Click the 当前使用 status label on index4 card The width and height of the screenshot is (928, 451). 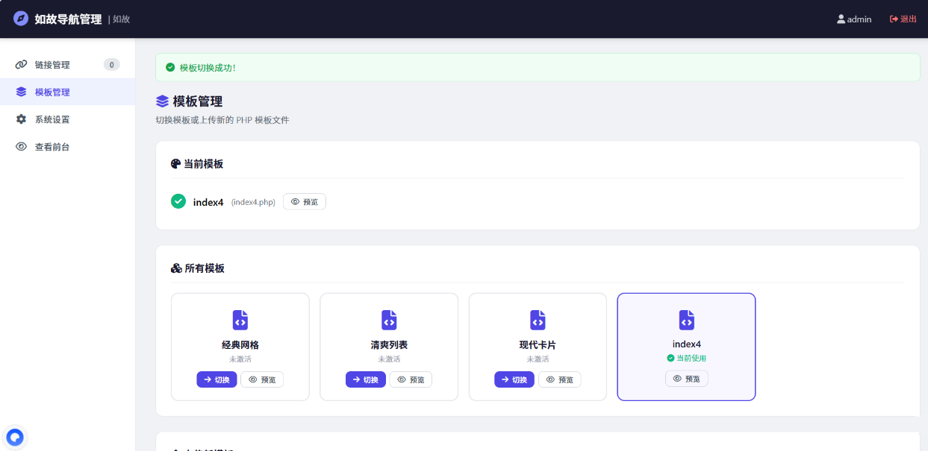(x=687, y=358)
